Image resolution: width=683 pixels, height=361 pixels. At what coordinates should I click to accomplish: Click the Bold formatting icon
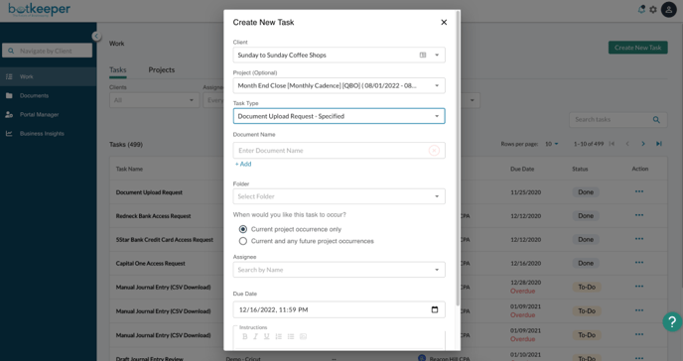point(245,336)
